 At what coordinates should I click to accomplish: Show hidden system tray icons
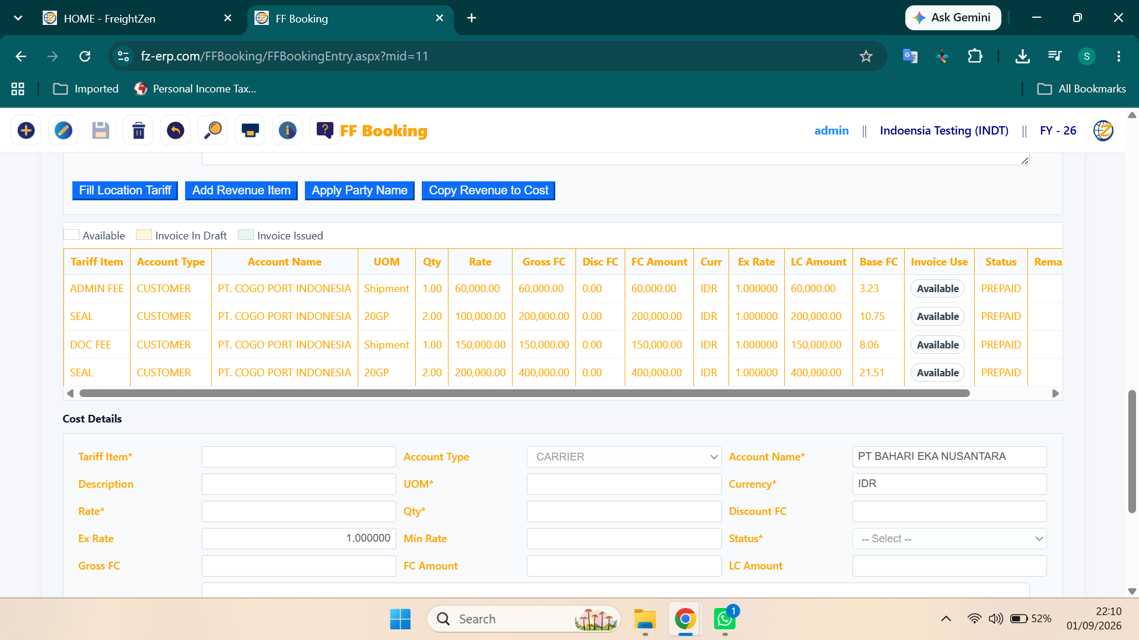pos(946,619)
